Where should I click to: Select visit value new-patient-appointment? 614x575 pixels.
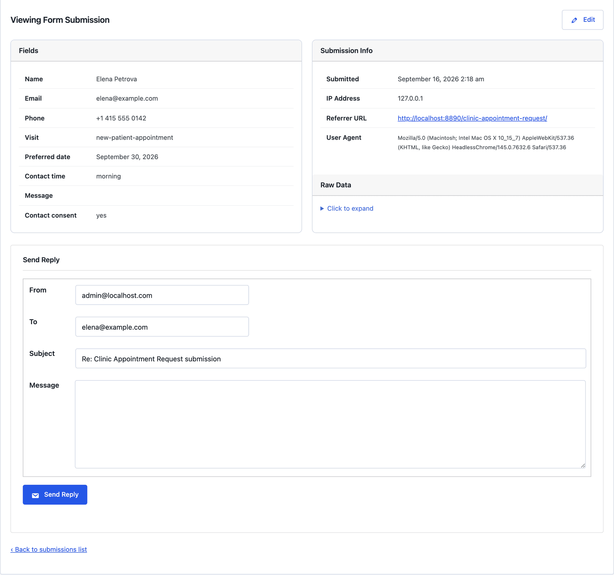pos(134,138)
